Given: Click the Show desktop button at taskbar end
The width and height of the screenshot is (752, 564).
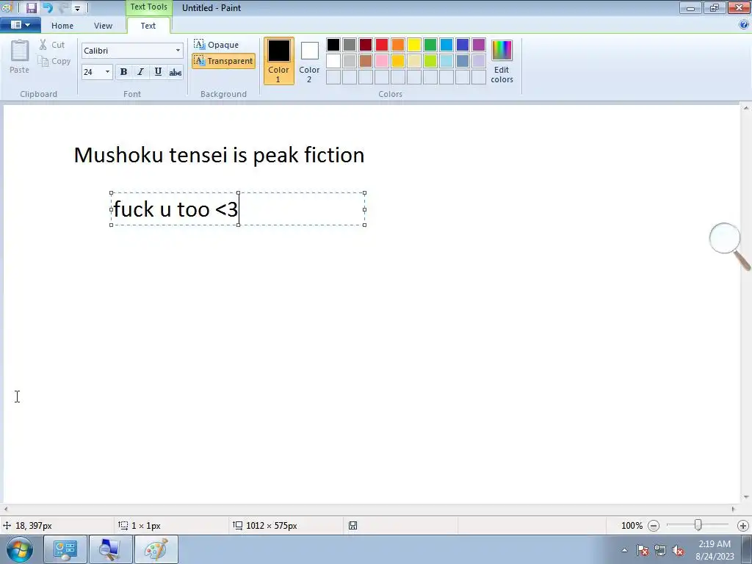Looking at the screenshot, I should pos(747,549).
